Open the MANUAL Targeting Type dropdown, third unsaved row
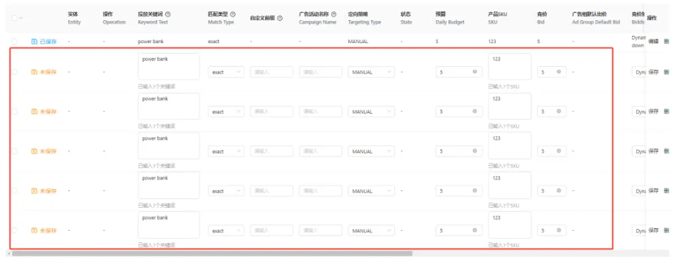Viewport: 680px width, 270px height. [x=371, y=151]
